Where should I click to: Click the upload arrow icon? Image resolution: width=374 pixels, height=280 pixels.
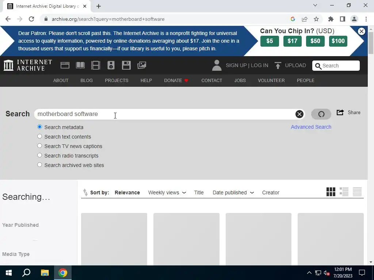tap(278, 65)
